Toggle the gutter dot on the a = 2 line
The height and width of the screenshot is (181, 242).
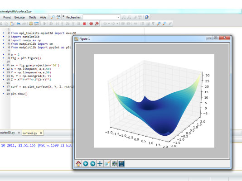[x=4, y=54]
